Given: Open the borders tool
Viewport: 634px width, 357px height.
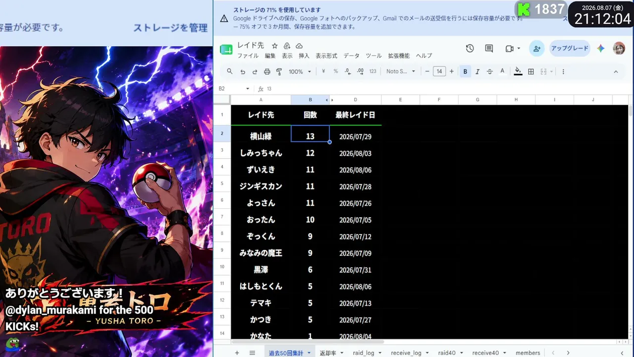Looking at the screenshot, I should click(x=531, y=71).
